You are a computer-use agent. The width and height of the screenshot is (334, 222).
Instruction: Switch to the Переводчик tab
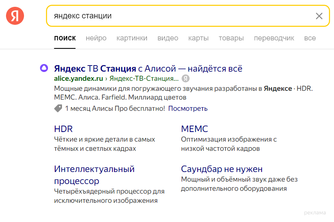pyautogui.click(x=274, y=38)
